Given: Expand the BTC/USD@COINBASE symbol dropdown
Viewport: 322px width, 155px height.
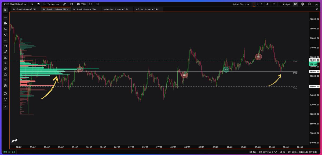Looking at the screenshot, I should pos(15,4).
